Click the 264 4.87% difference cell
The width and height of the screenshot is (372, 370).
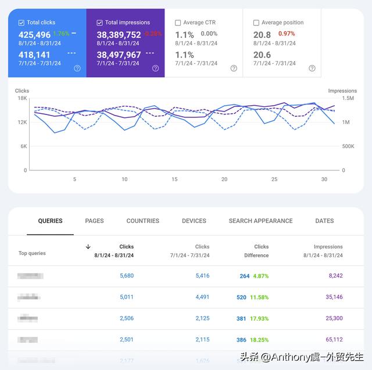pos(254,276)
